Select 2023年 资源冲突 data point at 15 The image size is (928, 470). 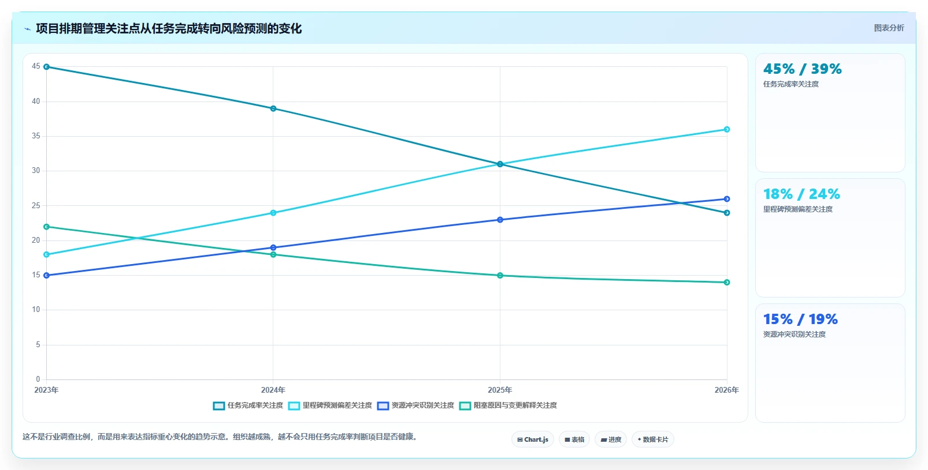46,276
